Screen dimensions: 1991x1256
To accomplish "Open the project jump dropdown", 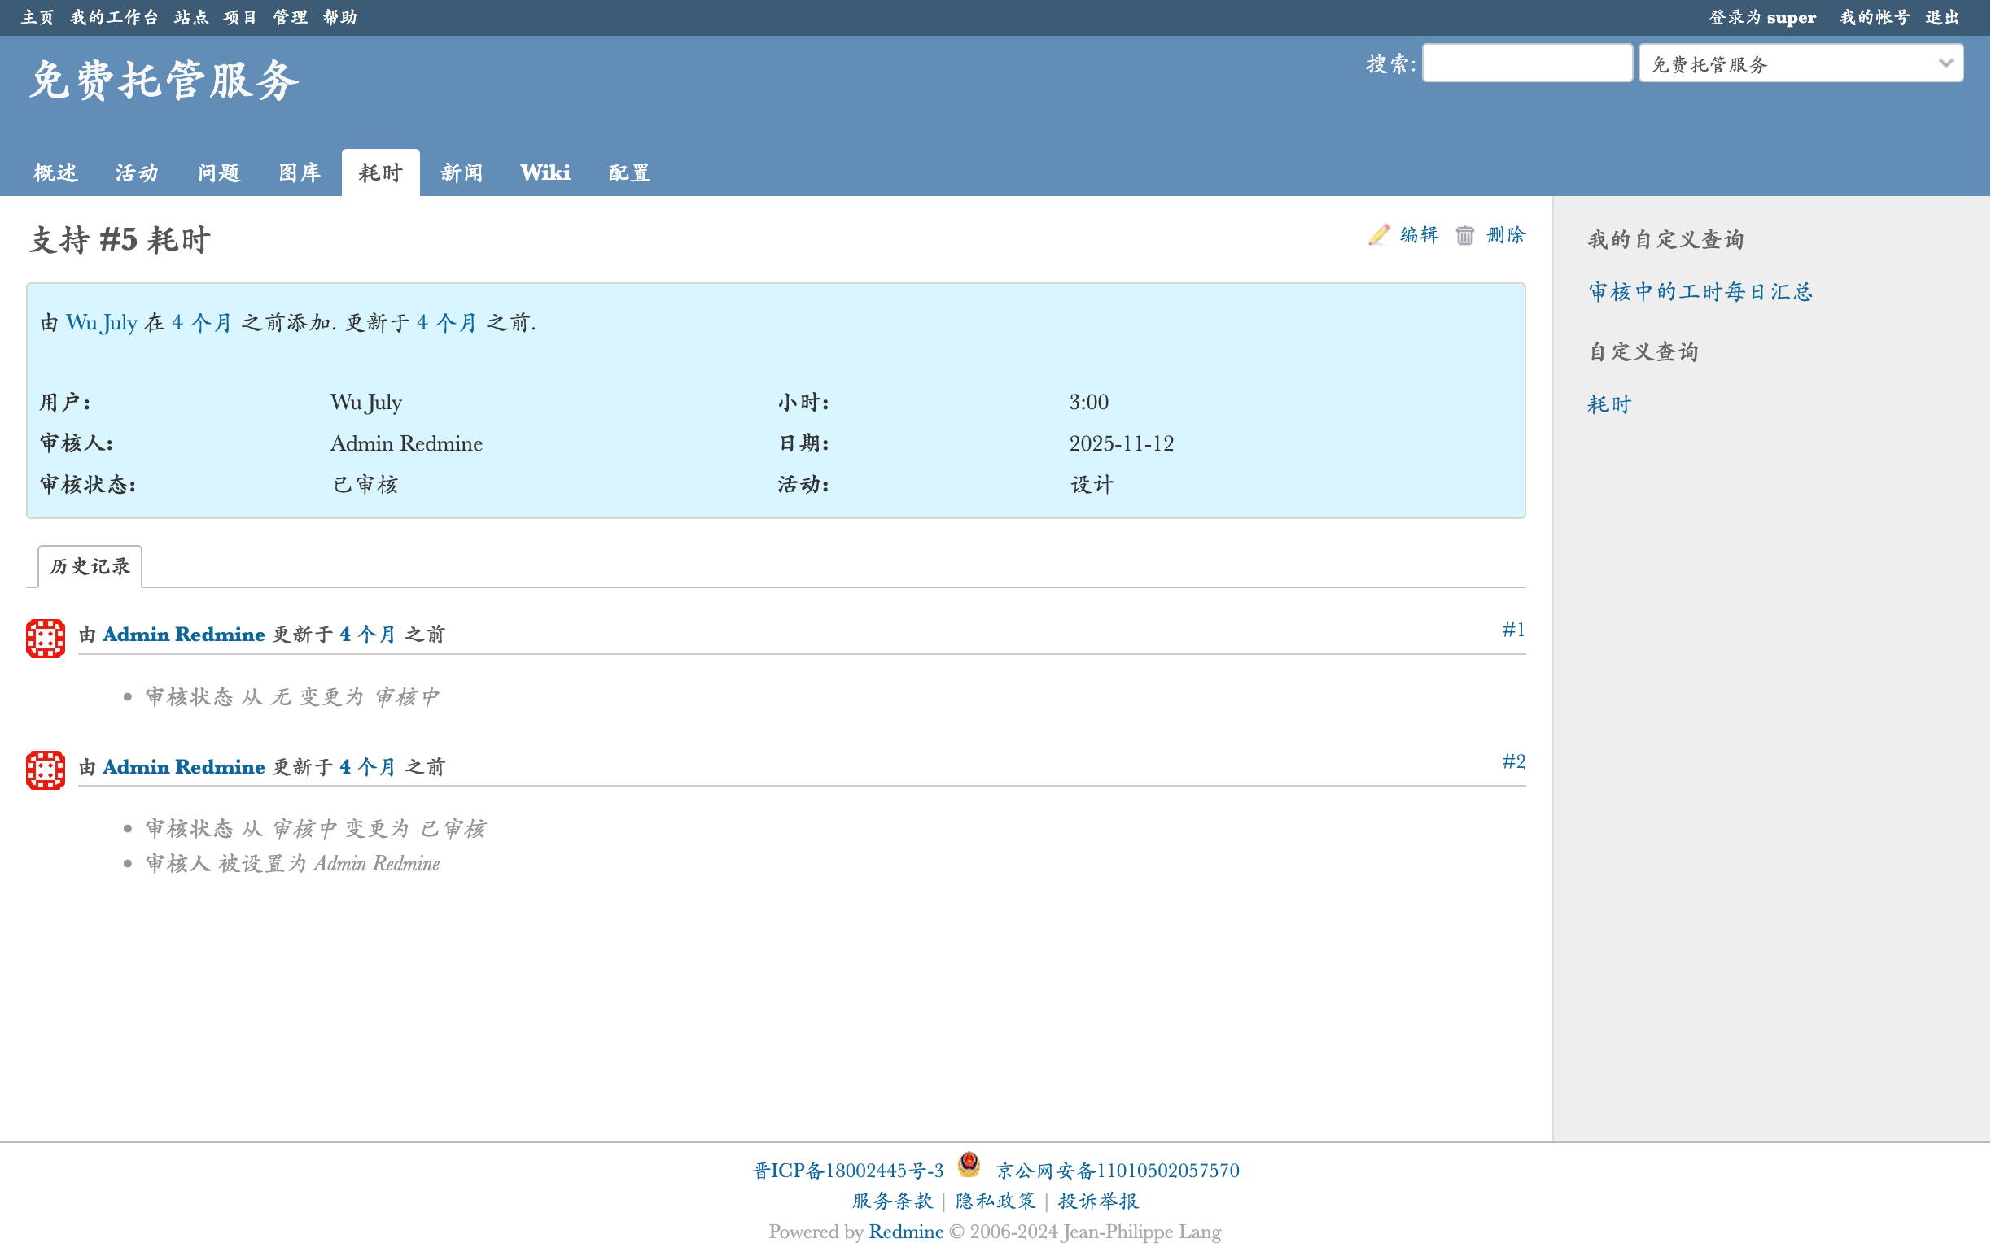I will tap(1800, 63).
